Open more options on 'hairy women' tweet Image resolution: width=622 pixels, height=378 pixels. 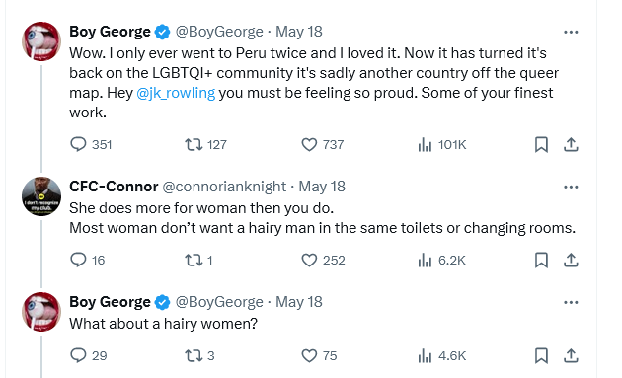[x=571, y=302]
